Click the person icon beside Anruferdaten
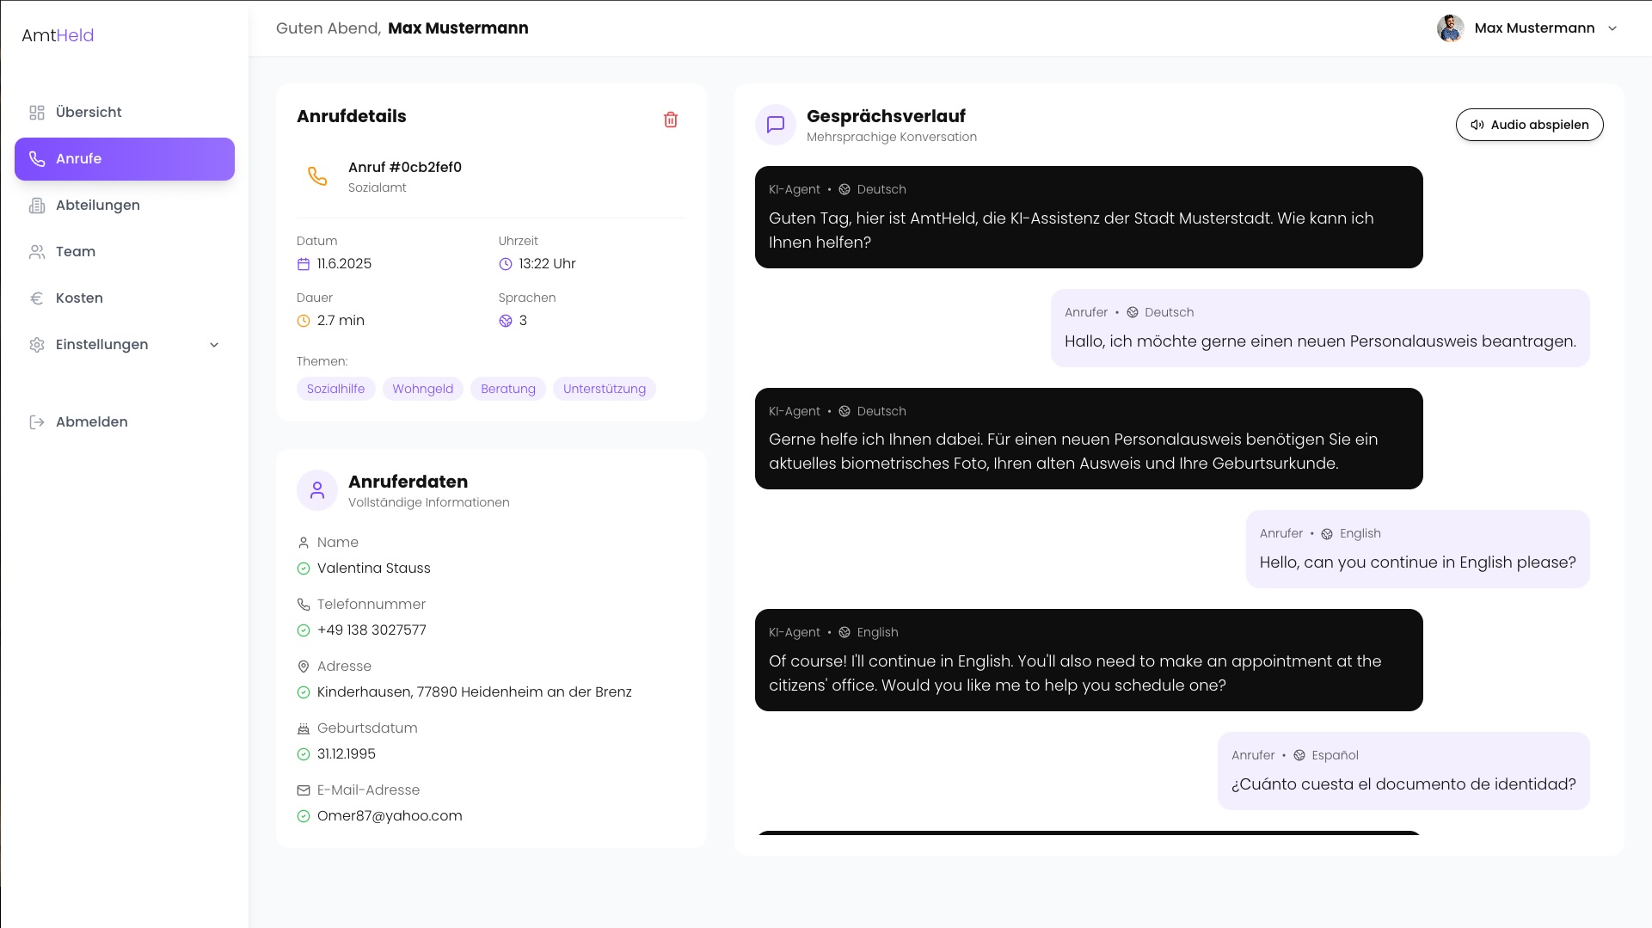Image resolution: width=1652 pixels, height=928 pixels. coord(317,490)
